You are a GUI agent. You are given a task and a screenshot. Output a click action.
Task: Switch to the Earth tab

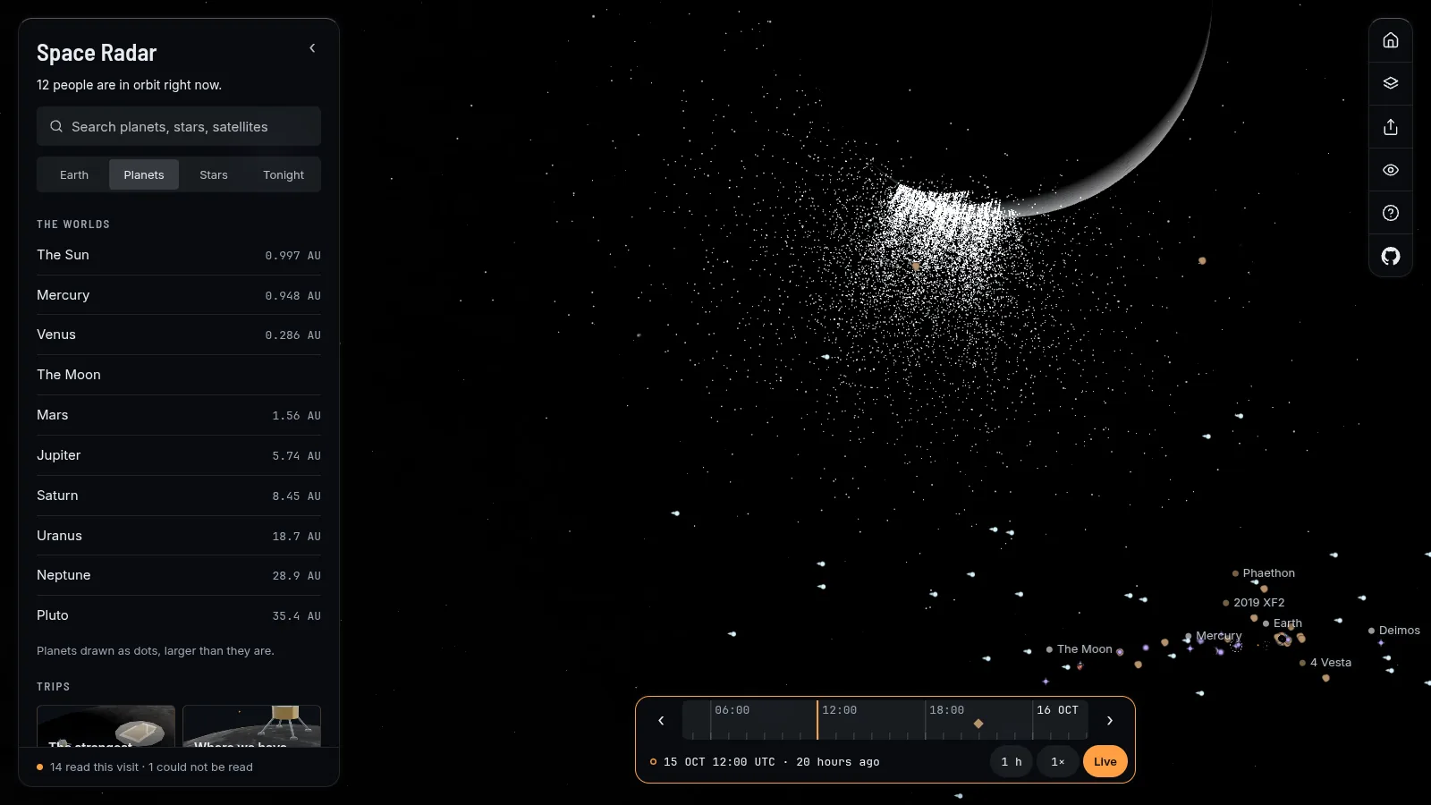[74, 174]
